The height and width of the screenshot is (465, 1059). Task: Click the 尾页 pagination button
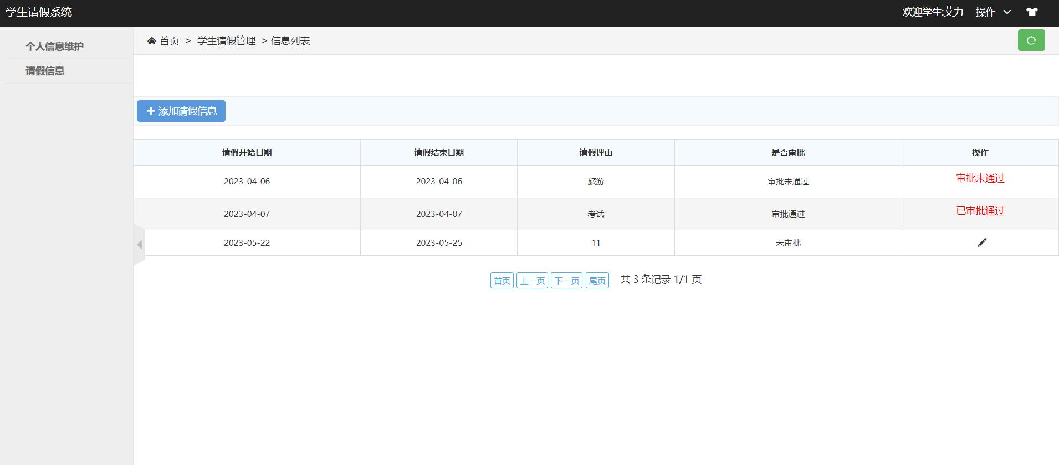(x=597, y=281)
